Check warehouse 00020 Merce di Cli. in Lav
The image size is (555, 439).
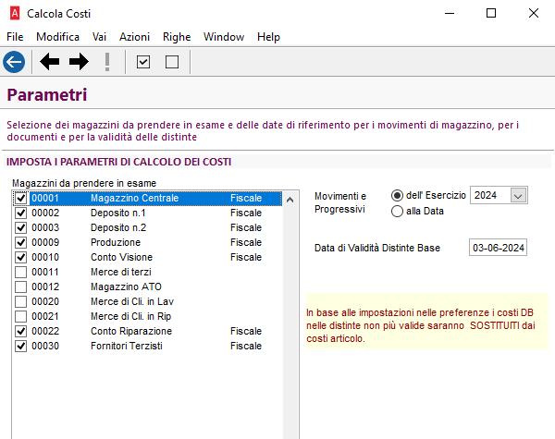point(21,301)
